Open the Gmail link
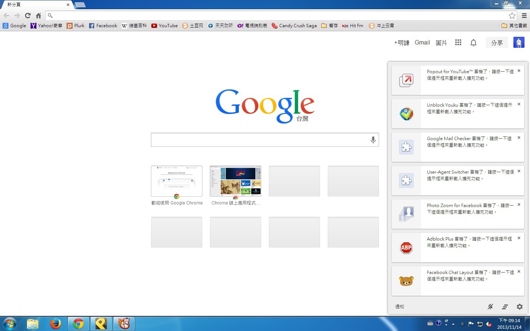 click(x=422, y=43)
